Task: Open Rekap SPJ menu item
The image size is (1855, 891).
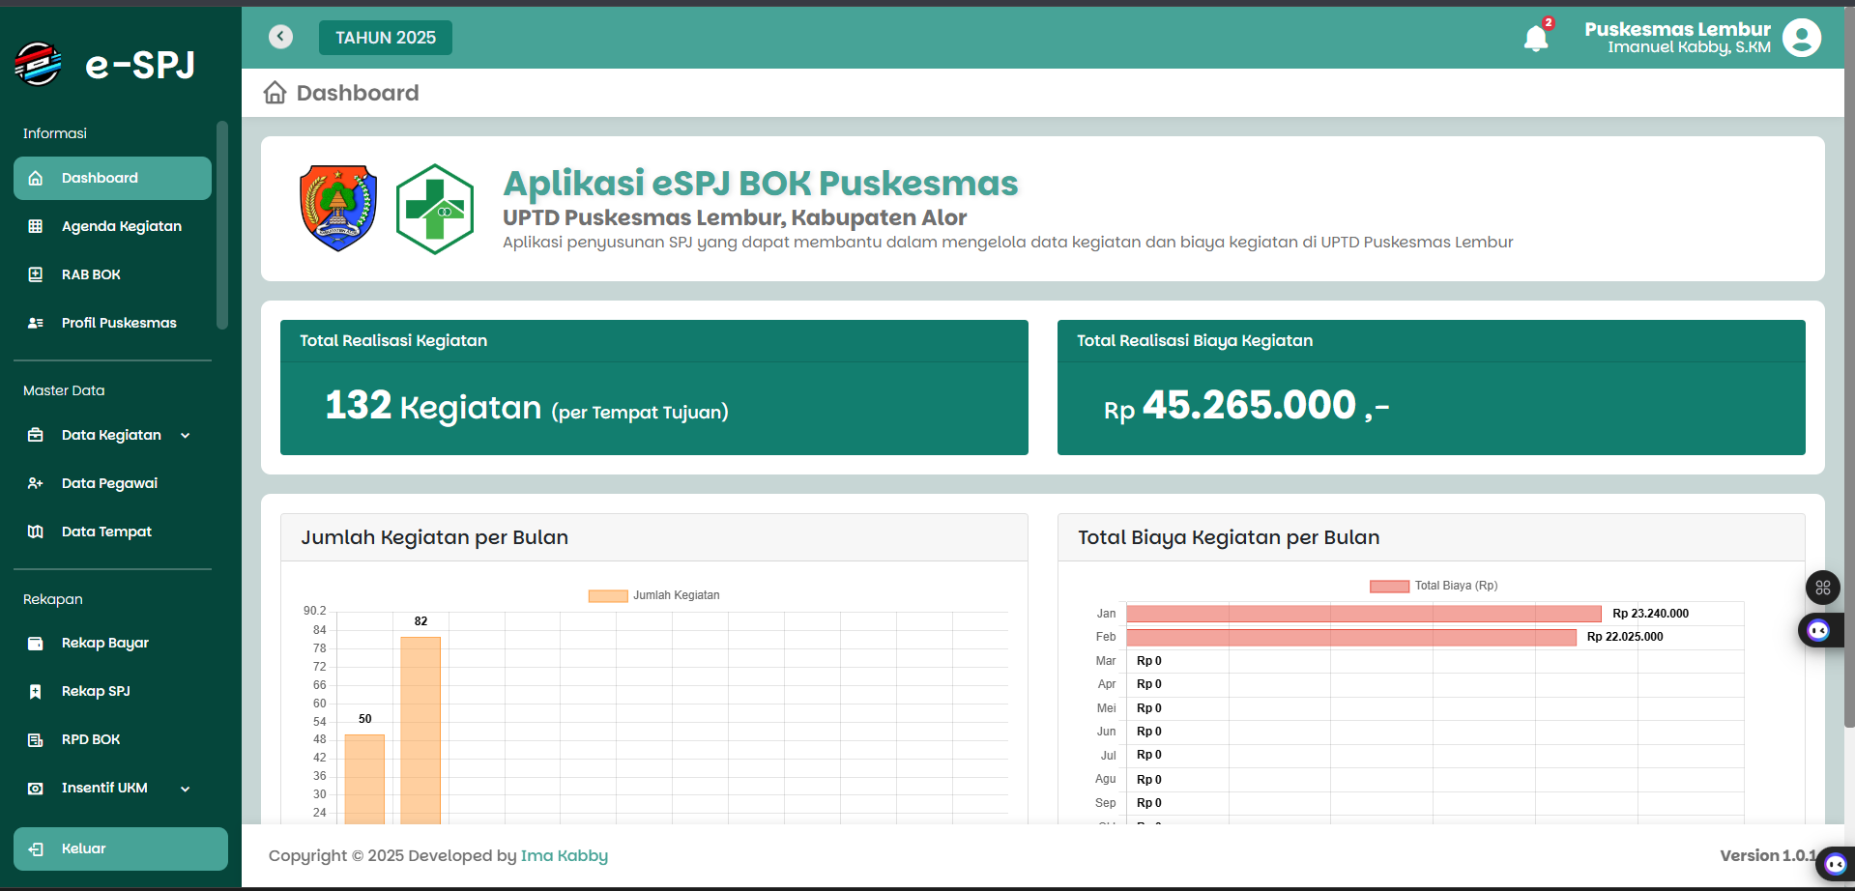Action: [112, 692]
